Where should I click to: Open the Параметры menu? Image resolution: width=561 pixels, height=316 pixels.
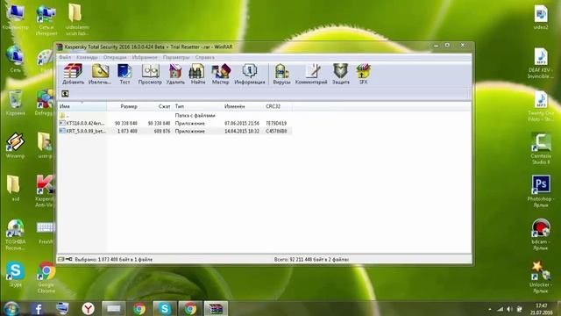[176, 57]
